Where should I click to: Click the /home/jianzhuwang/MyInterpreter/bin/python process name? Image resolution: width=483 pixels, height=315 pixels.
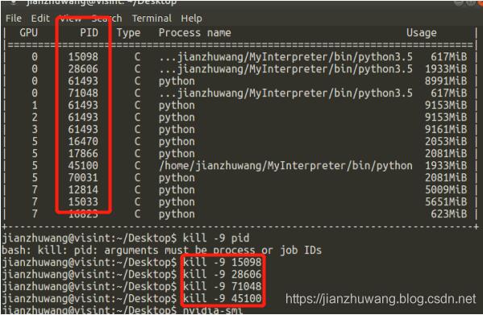point(285,165)
